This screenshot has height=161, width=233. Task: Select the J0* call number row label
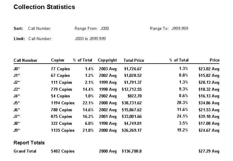click(x=17, y=69)
